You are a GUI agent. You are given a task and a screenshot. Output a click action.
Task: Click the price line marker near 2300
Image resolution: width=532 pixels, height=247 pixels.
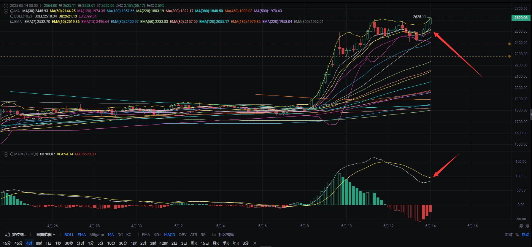(509, 56)
